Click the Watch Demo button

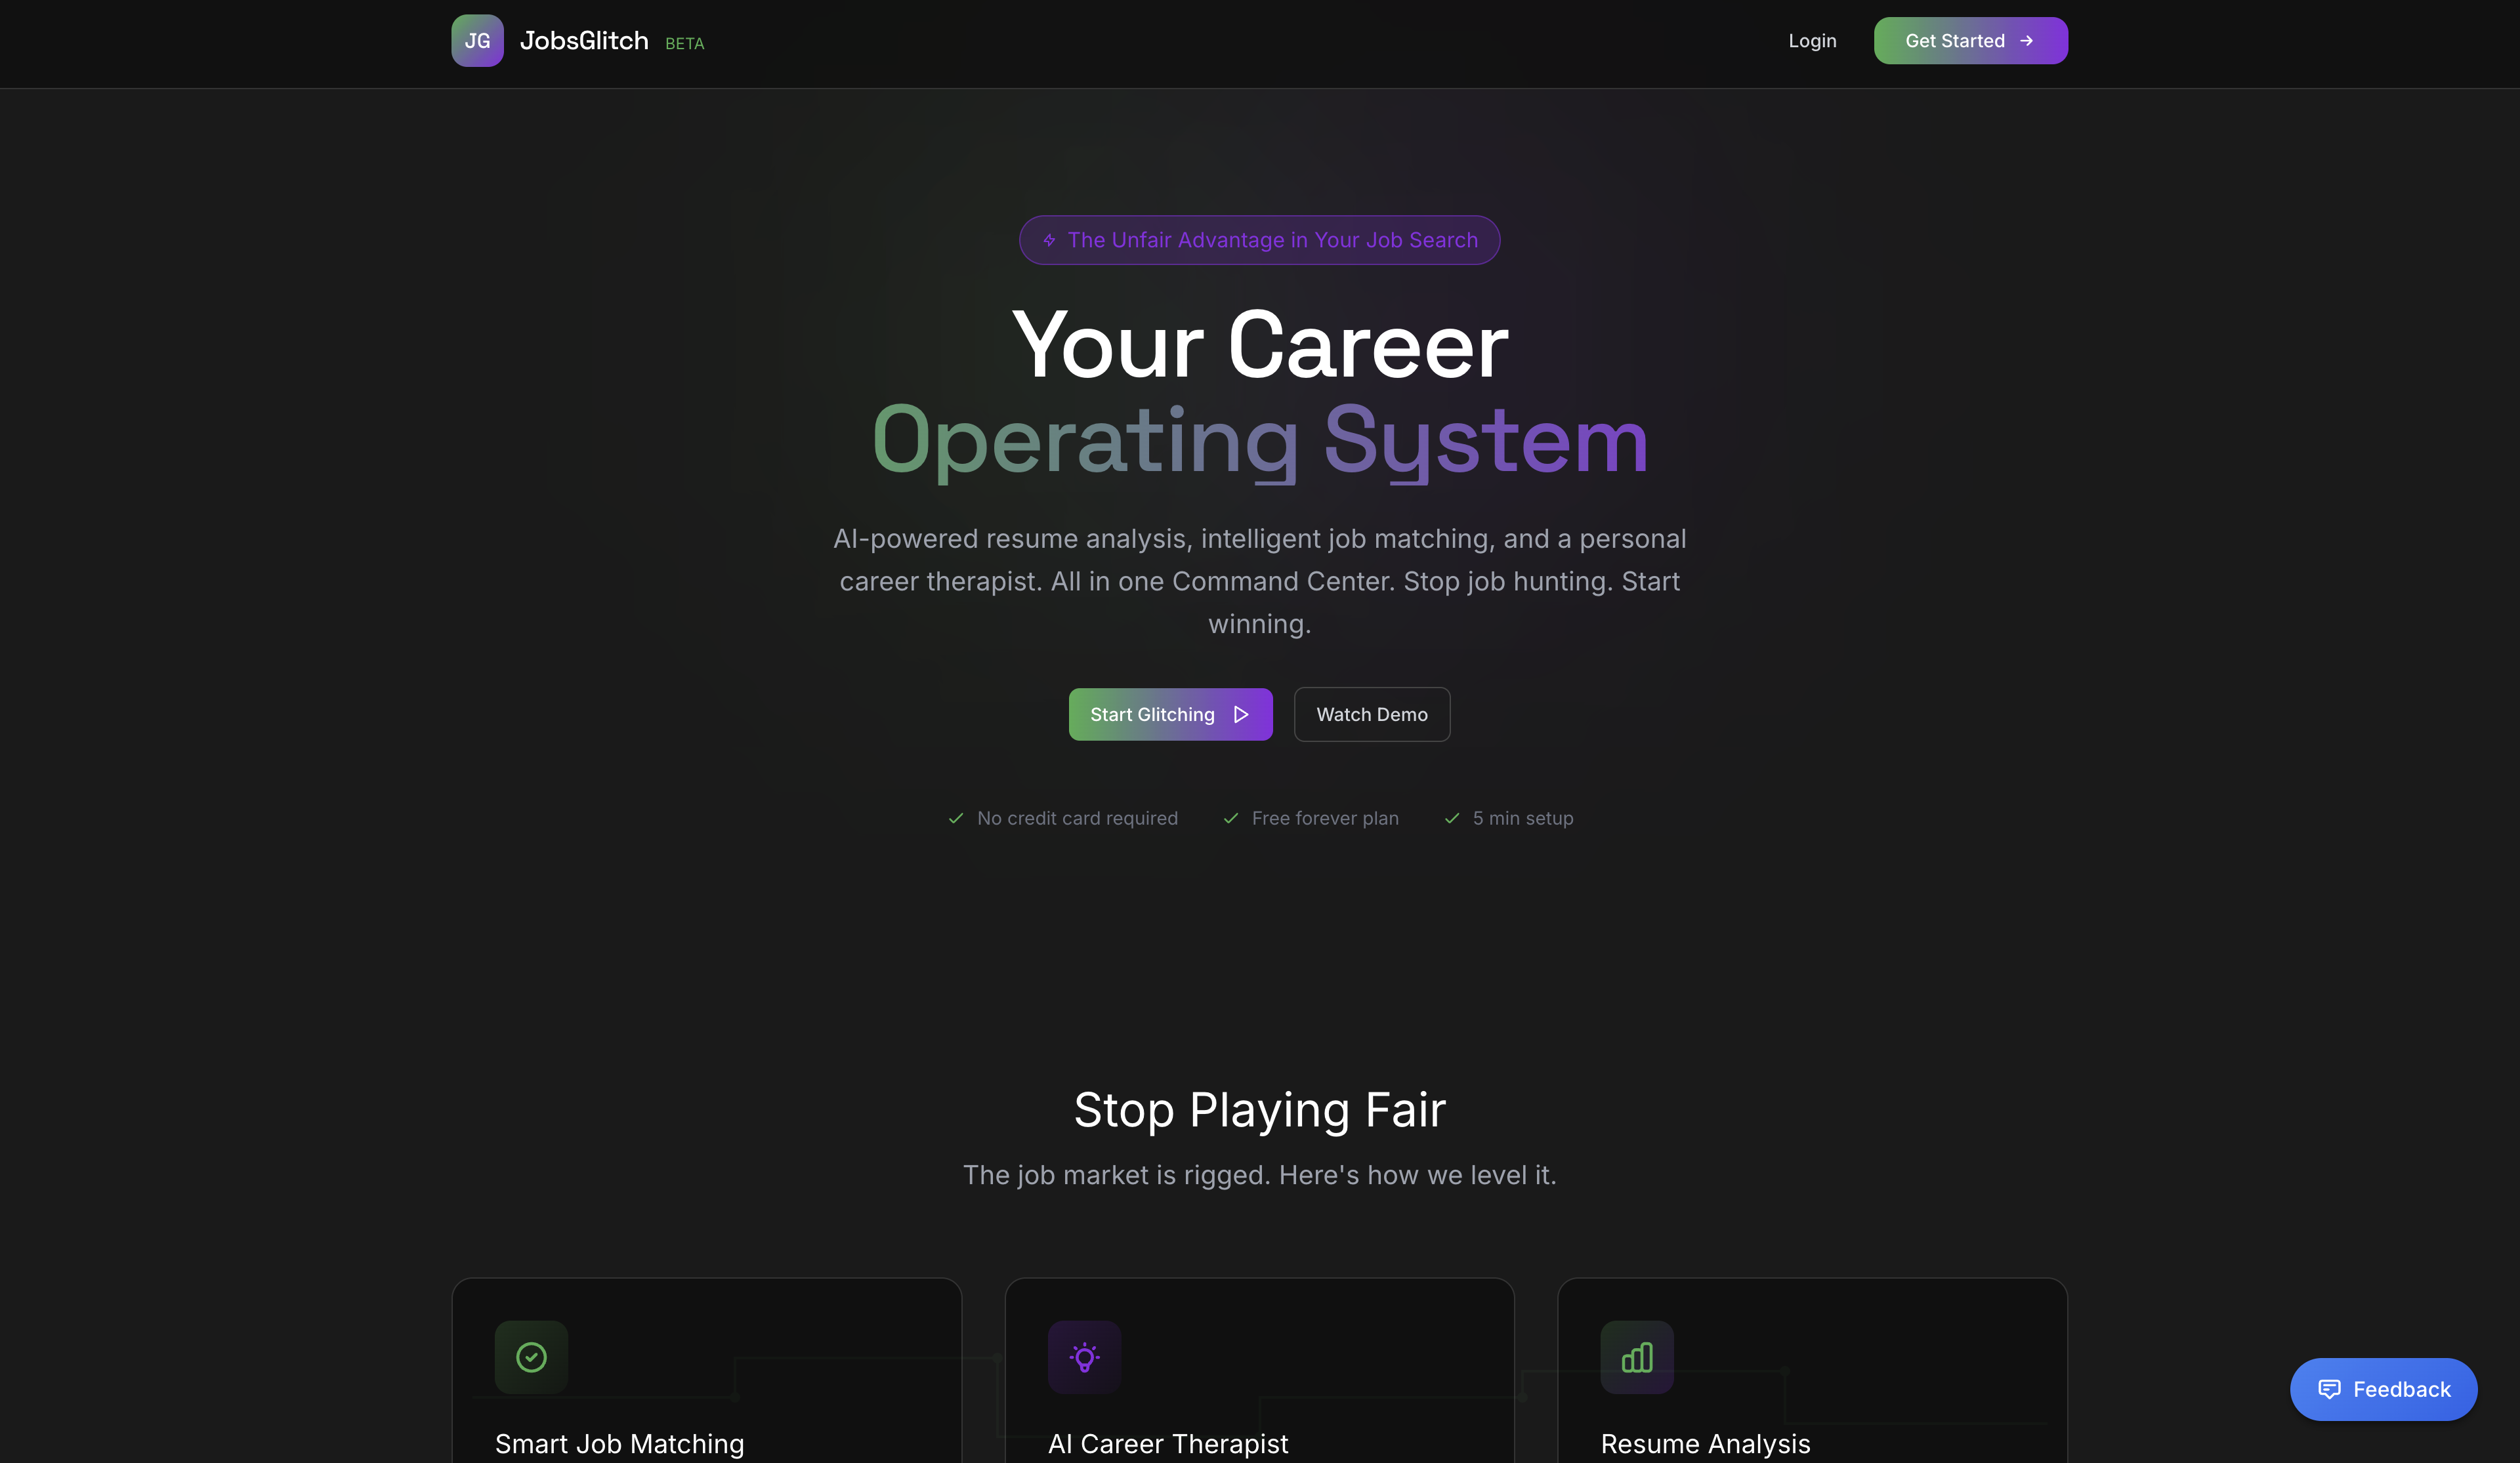pos(1372,714)
